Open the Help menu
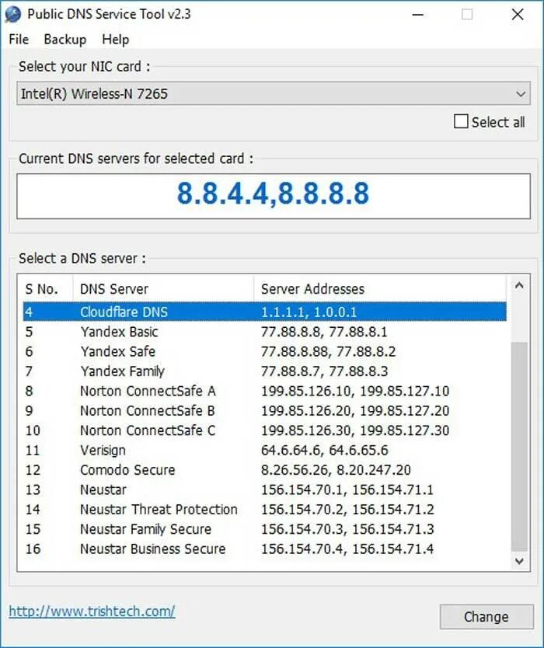 point(115,40)
